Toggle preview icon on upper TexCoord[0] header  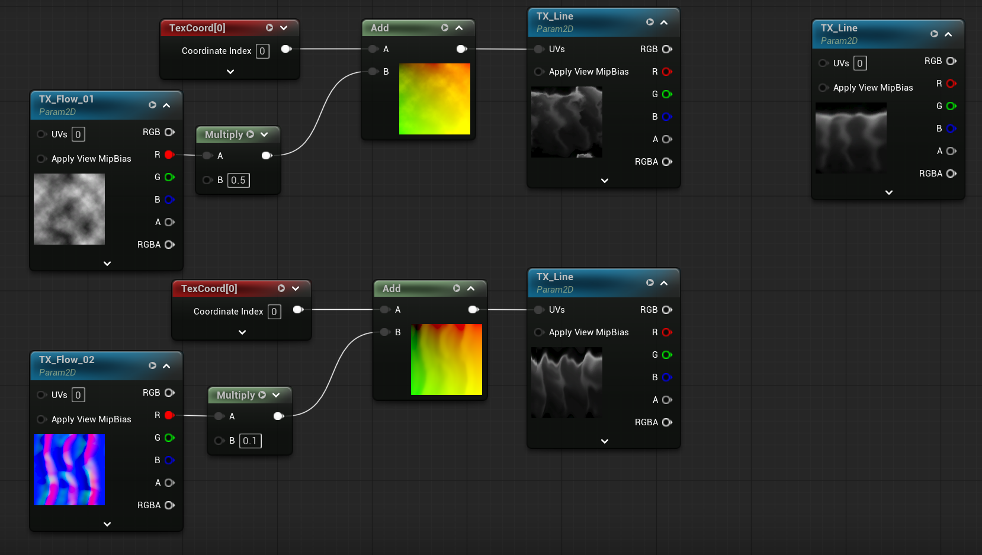[269, 28]
